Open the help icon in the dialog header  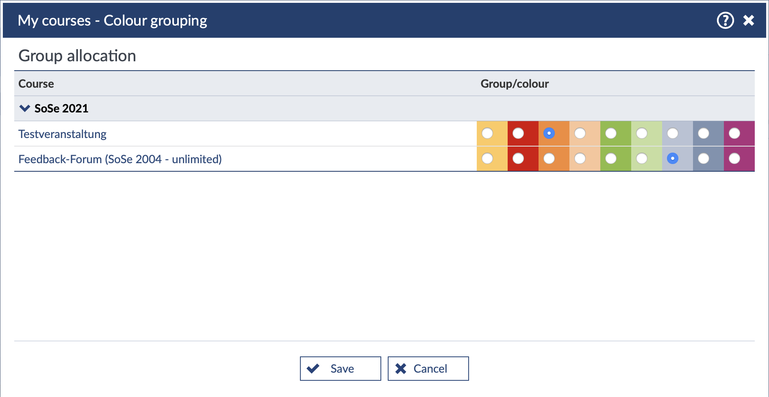point(725,20)
